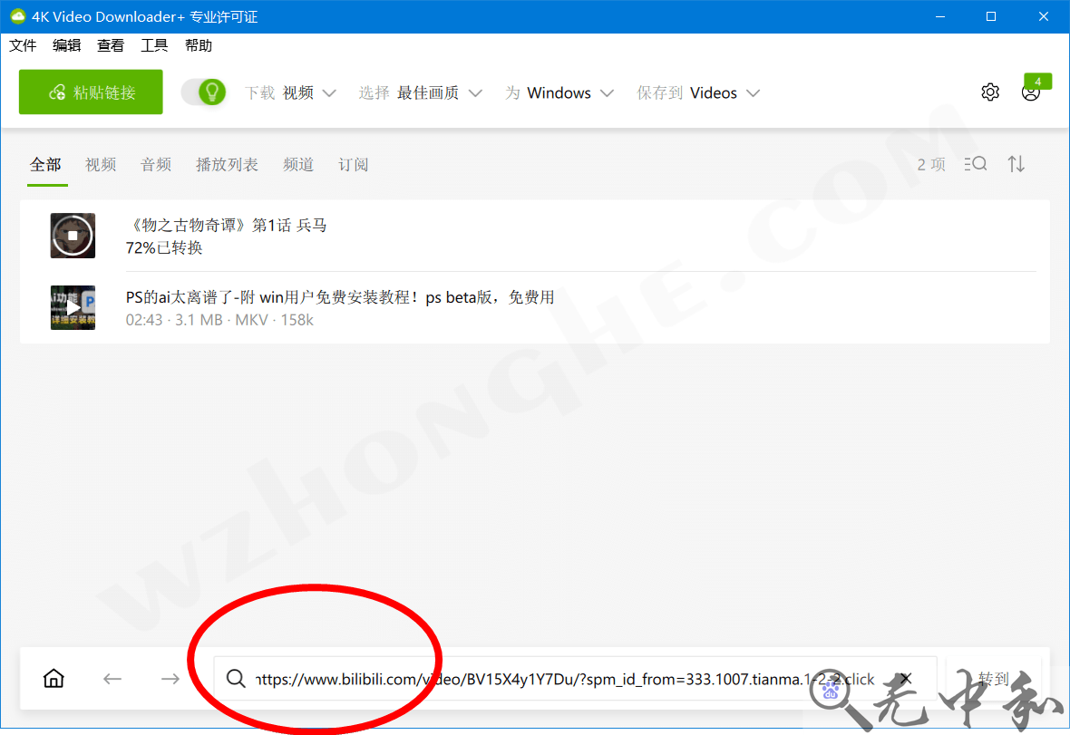1070x735 pixels.
Task: Open the 视频 download format dropdown
Action: pyautogui.click(x=308, y=92)
